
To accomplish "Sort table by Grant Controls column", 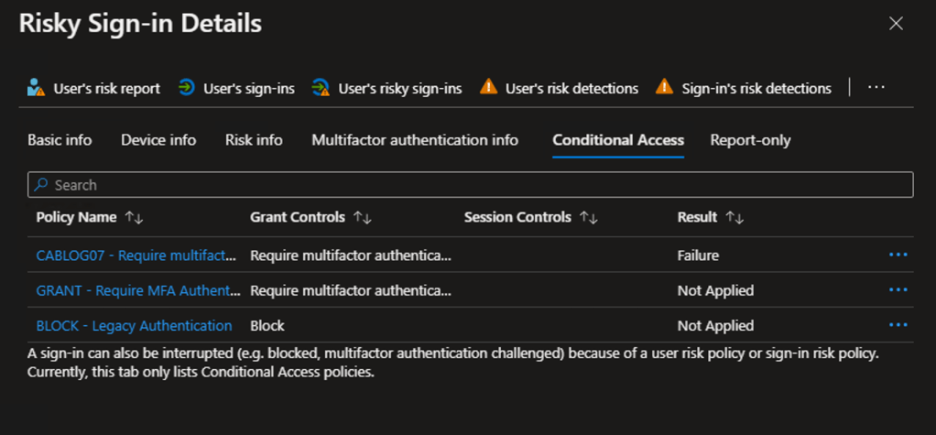I will tap(363, 218).
